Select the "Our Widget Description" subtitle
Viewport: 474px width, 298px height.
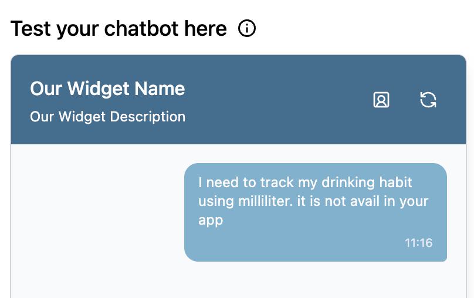tap(107, 117)
